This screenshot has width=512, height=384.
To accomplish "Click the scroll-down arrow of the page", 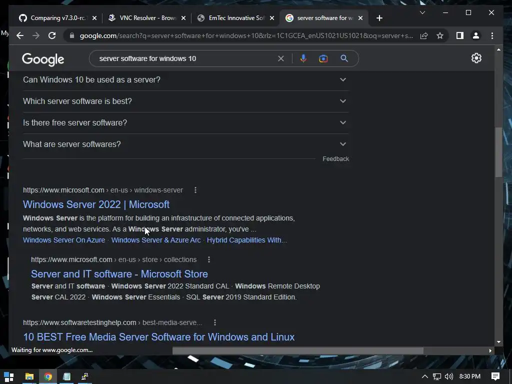I will [498, 342].
